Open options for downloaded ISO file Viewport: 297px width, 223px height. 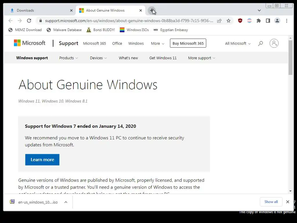pos(66,202)
